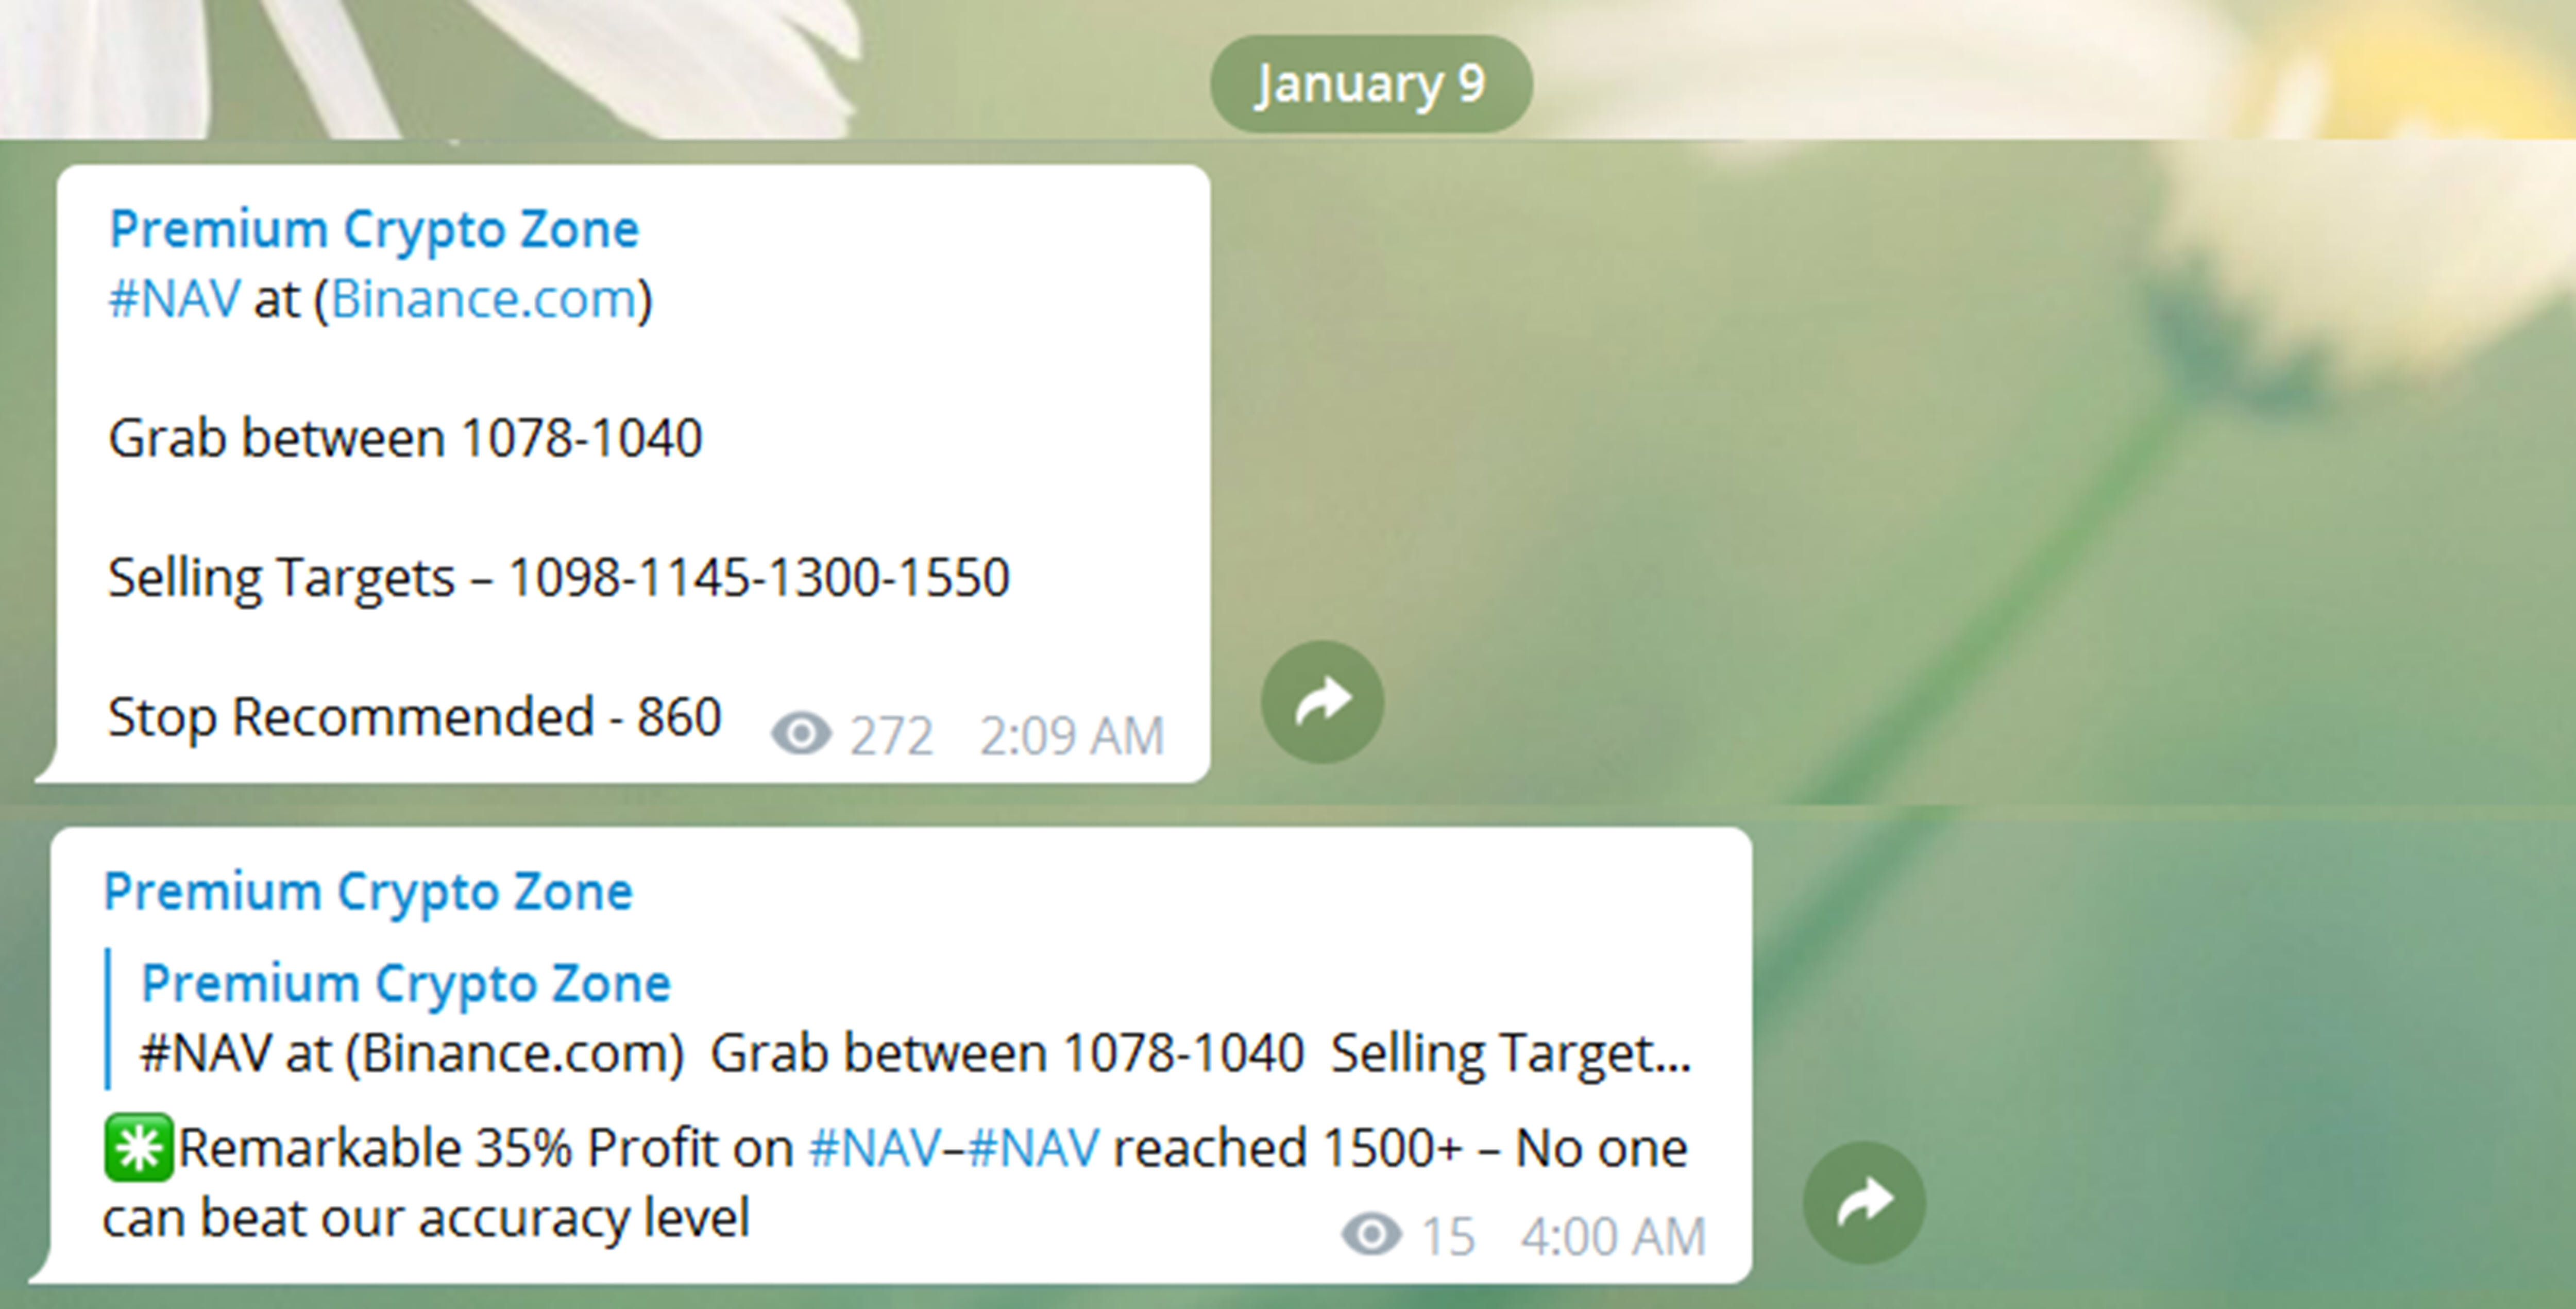The image size is (2576, 1309).
Task: Jump to quoted message text preview
Action: (x=915, y=1053)
